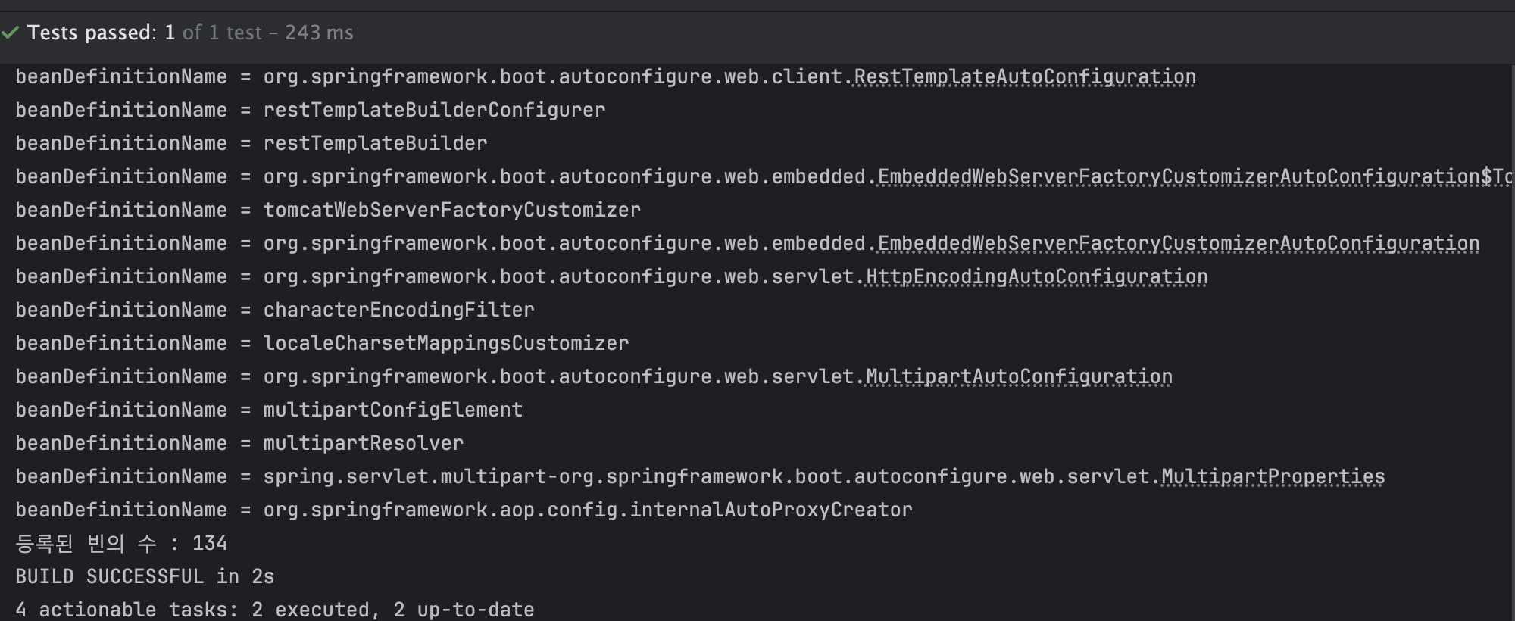Click the tomcatWebServerFactoryCustomizer output line

tap(328, 211)
